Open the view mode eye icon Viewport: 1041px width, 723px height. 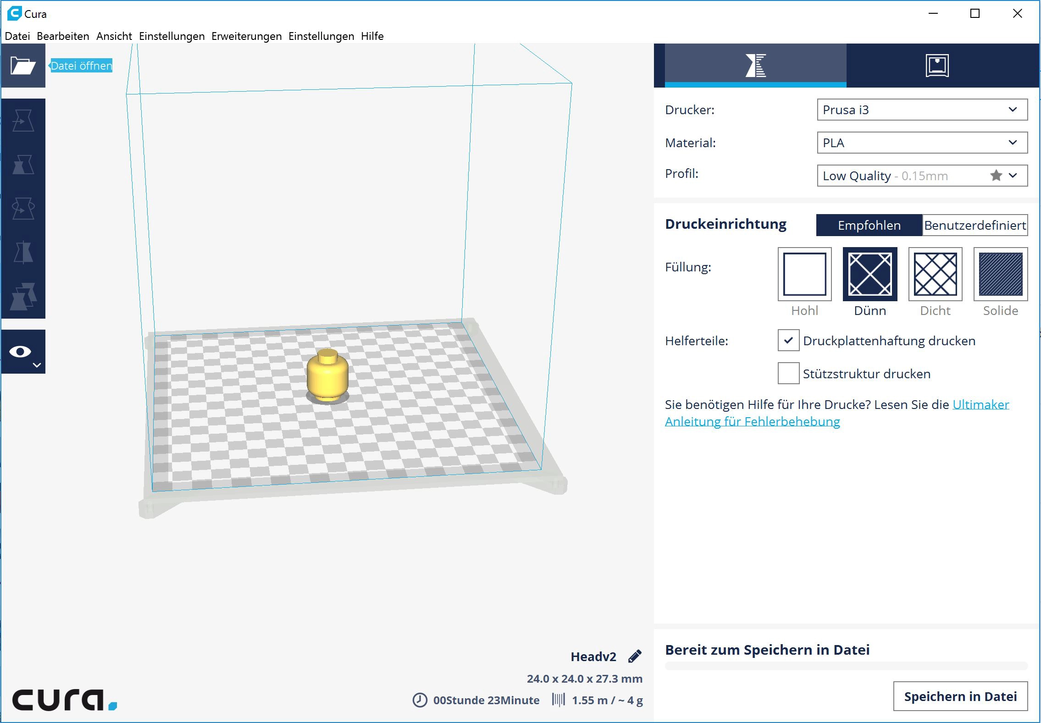20,352
